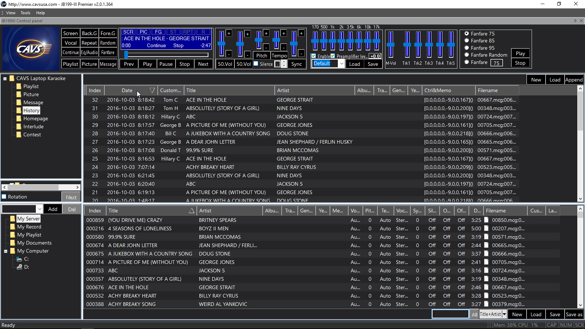Enable the Rotation checkbox

[4, 197]
